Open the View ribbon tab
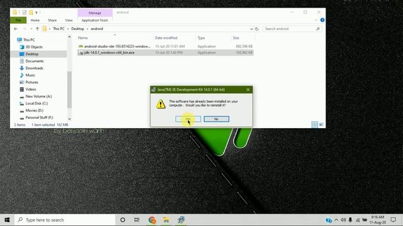The width and height of the screenshot is (403, 226). tap(69, 20)
